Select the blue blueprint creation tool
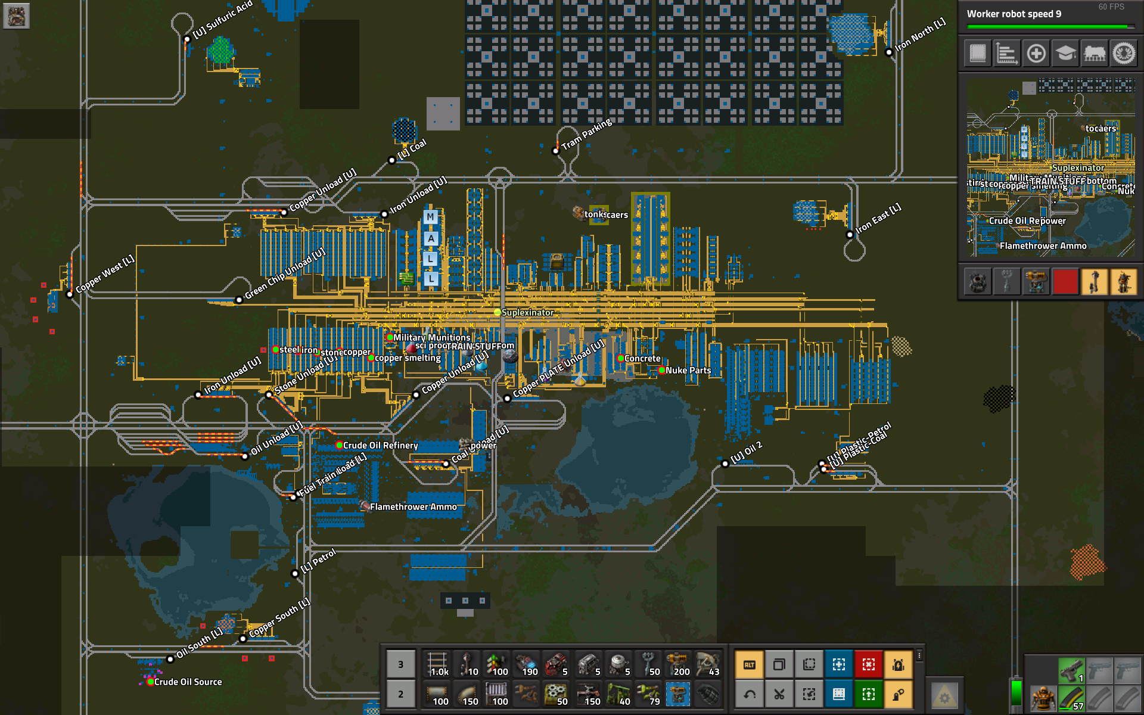The height and width of the screenshot is (715, 1144). 838,664
